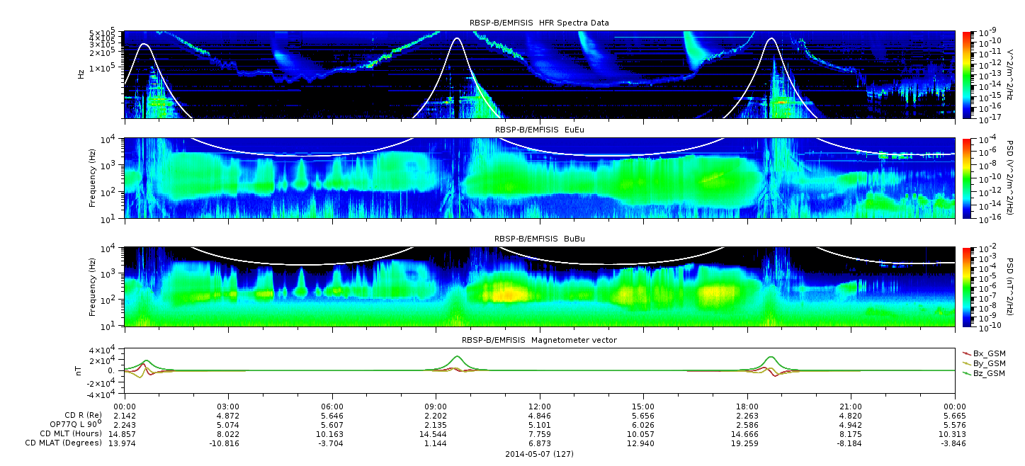The width and height of the screenshot is (1025, 466).
Task: Click the BuBu PSD color bar
Action: 967,287
